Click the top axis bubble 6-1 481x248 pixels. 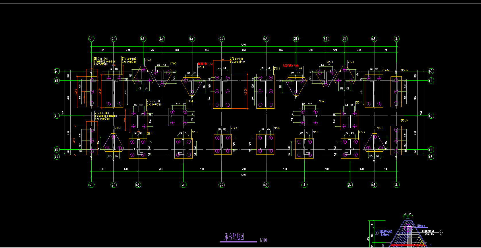(91, 39)
